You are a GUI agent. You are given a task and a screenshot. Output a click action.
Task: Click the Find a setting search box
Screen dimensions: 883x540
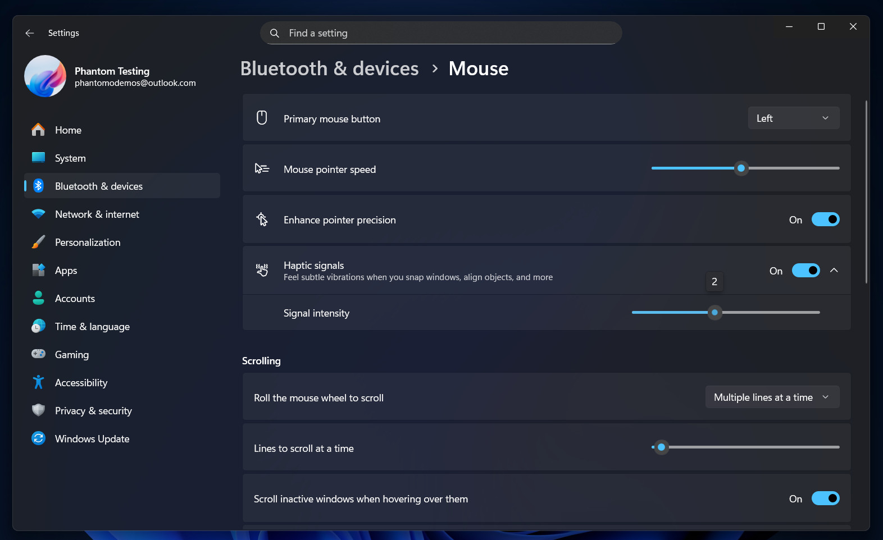pyautogui.click(x=441, y=33)
